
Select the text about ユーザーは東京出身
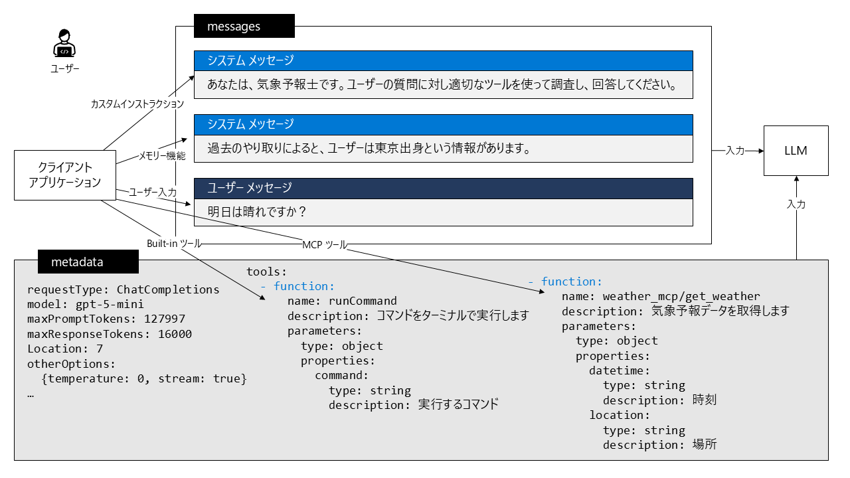[368, 149]
